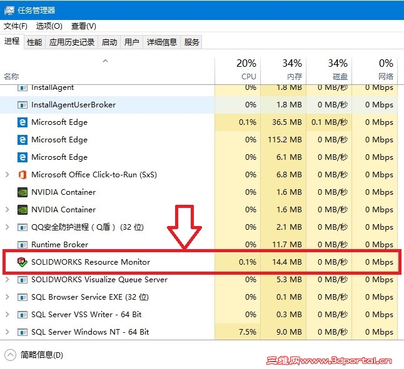Expand Microsoft Office Click-to-Run process group
This screenshot has height=369, width=404.
click(x=8, y=175)
